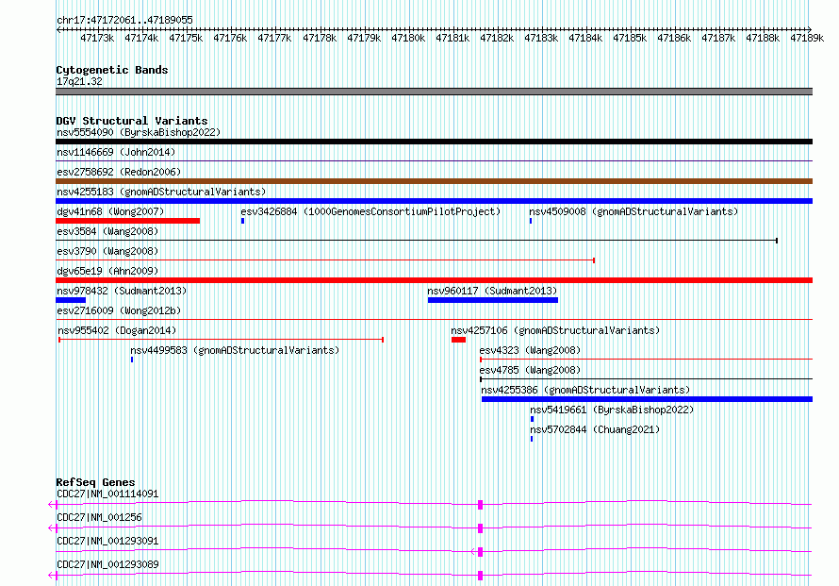
Task: Click the RefSeq Genes track title
Action: click(x=95, y=482)
